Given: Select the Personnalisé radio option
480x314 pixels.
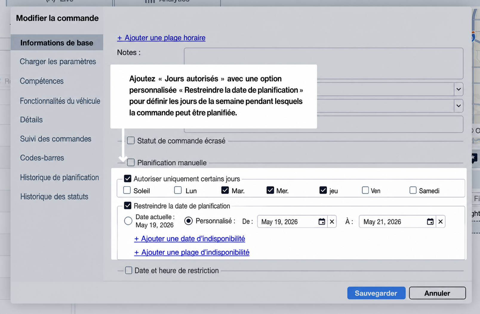Looking at the screenshot, I should coord(188,221).
